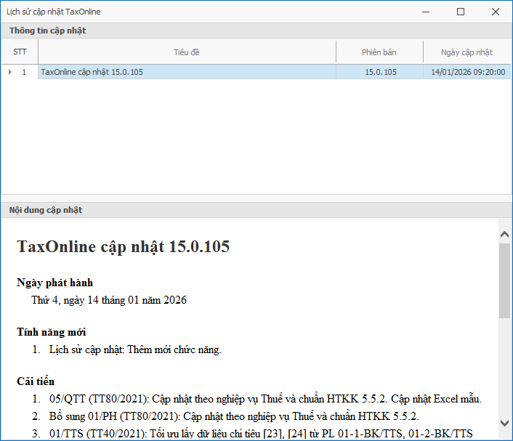Select the STT cell with number 1
This screenshot has width=513, height=441.
point(24,72)
